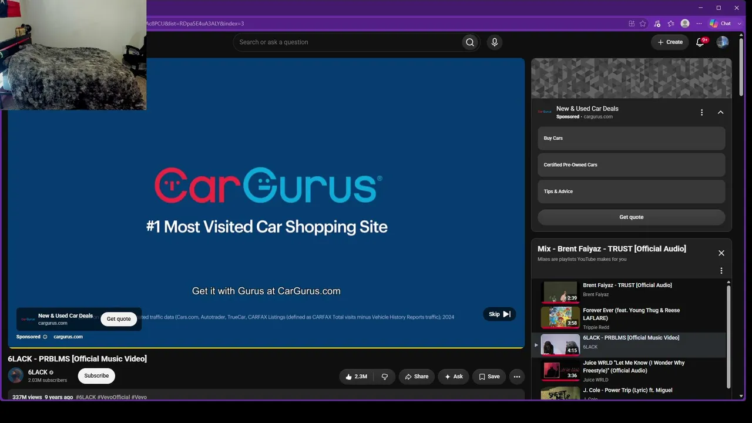Open ad options three-dot menu for CarGurus
The width and height of the screenshot is (752, 423).
701,112
